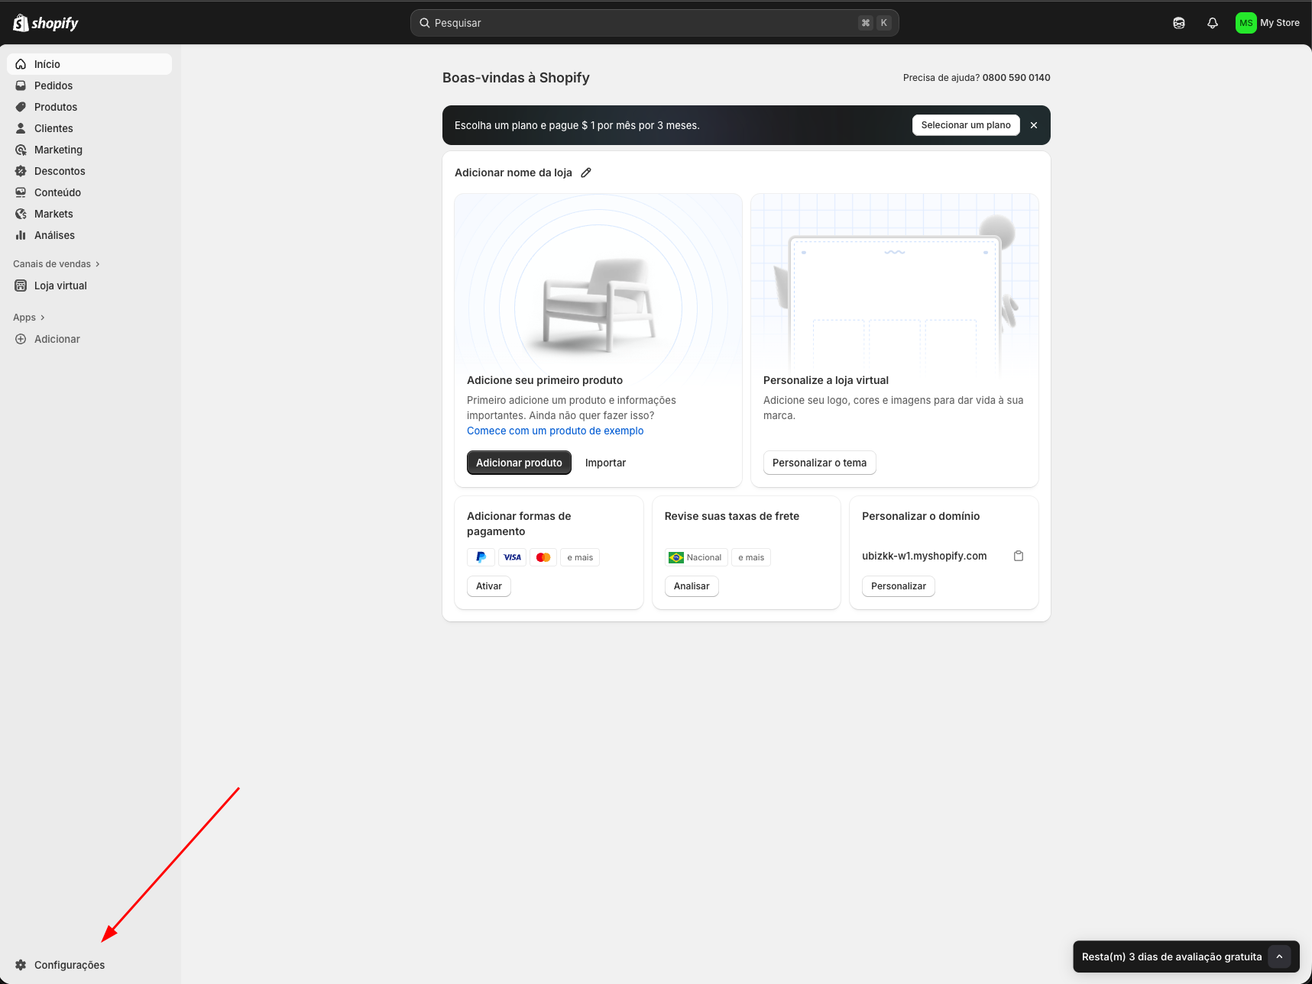Click the Produtos tag icon
The height and width of the screenshot is (984, 1312).
click(x=21, y=107)
